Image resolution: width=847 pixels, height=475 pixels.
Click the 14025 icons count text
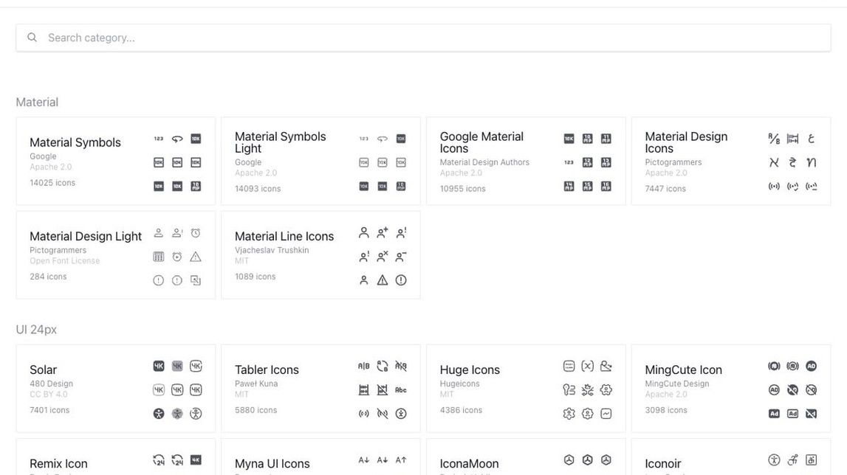tap(52, 182)
